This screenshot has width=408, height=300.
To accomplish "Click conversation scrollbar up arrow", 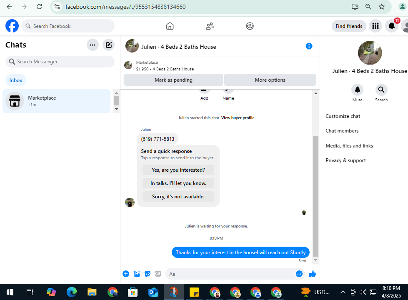I will [x=315, y=93].
